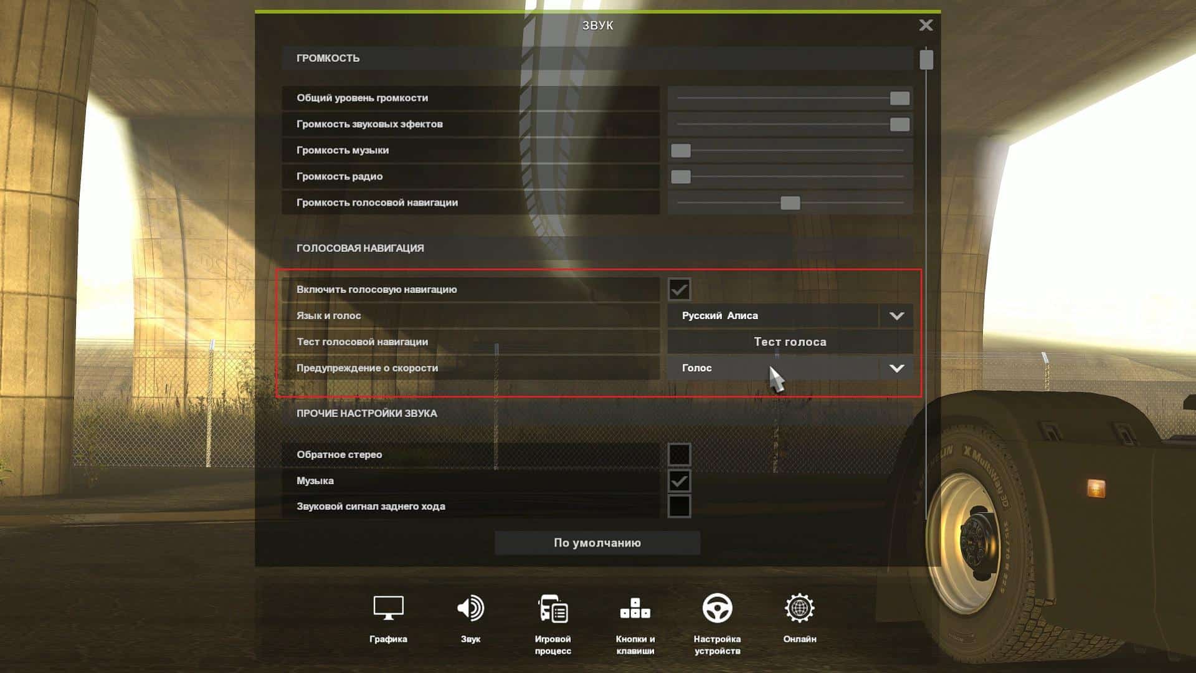Viewport: 1196px width, 673px height.
Task: Click the Тест голоса button
Action: pyautogui.click(x=789, y=341)
